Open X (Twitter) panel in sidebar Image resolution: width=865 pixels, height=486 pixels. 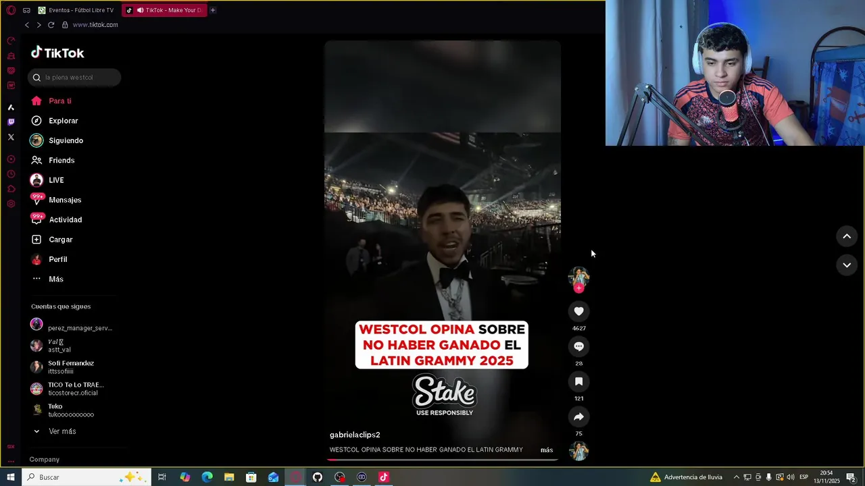coord(11,137)
